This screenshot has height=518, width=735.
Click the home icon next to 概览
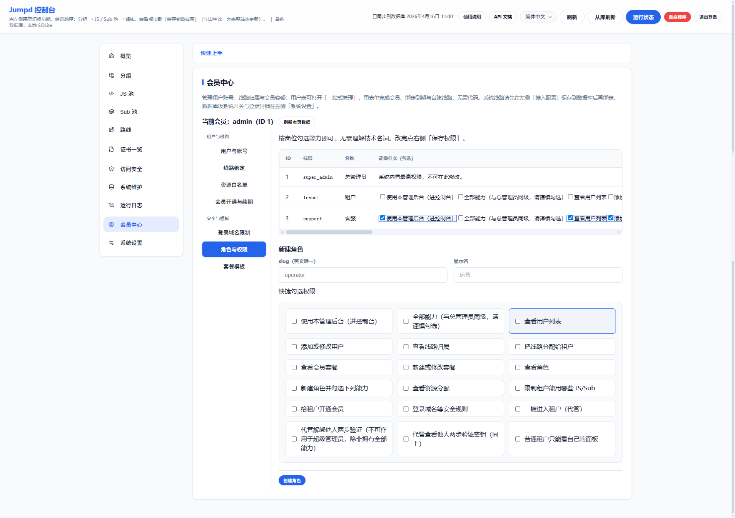click(111, 56)
